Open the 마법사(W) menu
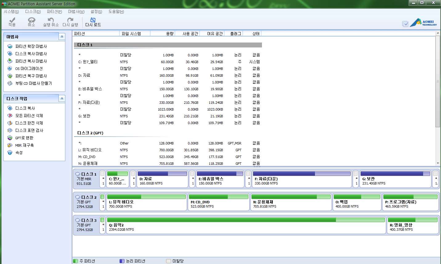441x264 pixels. pos(76,12)
